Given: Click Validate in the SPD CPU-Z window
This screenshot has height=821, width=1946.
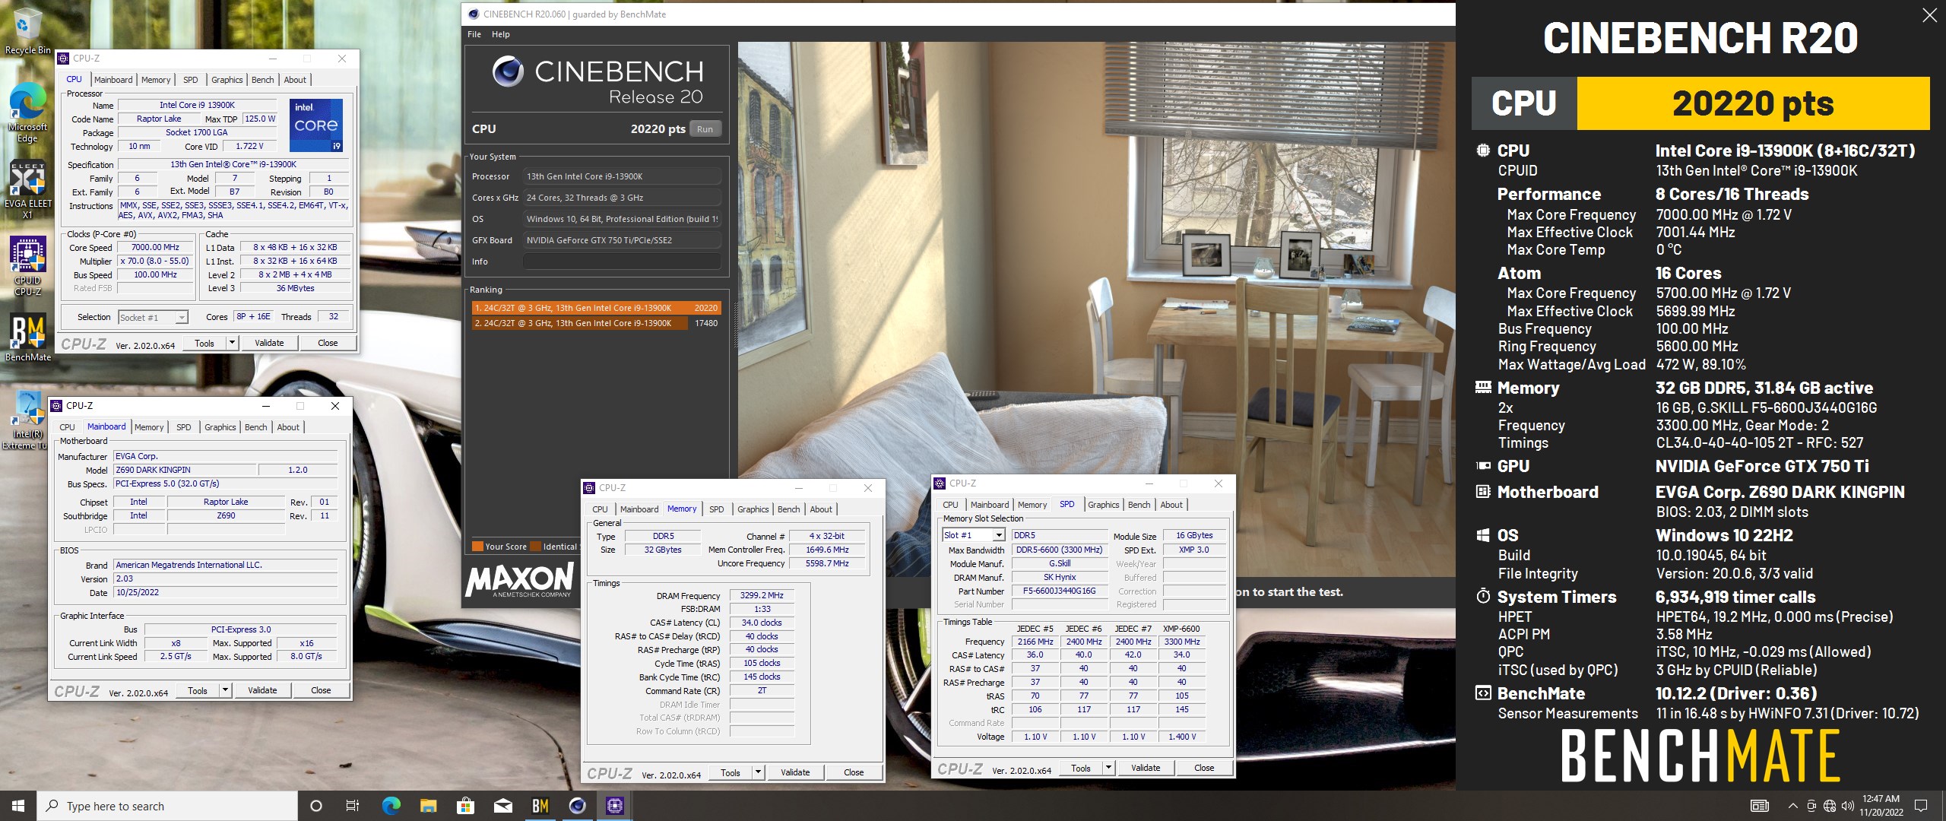Looking at the screenshot, I should pos(1146,768).
